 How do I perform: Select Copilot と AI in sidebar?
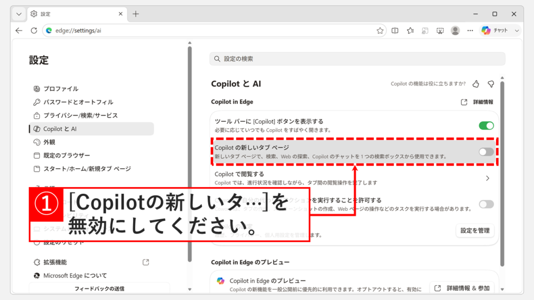coord(91,129)
